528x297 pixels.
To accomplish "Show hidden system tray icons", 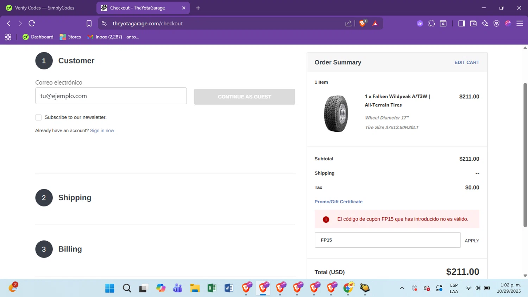I will click(402, 288).
